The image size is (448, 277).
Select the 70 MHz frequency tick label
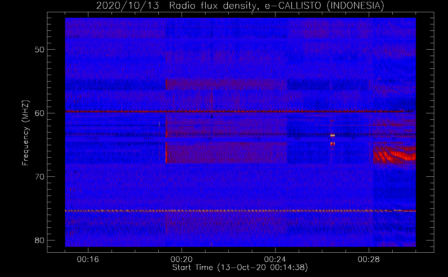(x=40, y=177)
